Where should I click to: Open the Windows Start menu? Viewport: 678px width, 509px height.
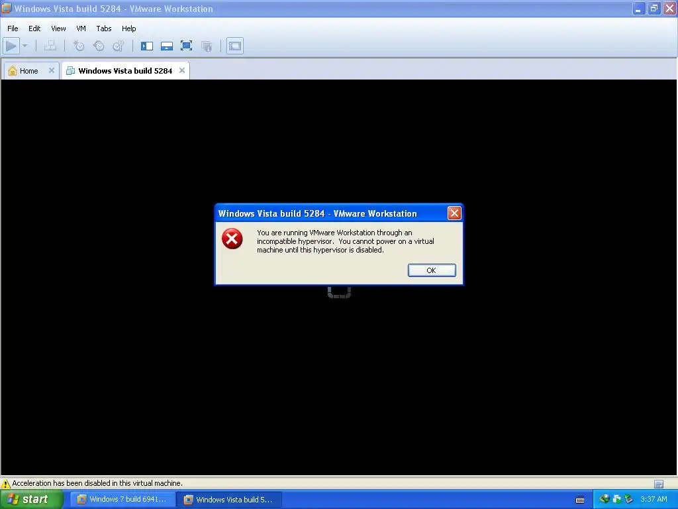click(x=32, y=499)
